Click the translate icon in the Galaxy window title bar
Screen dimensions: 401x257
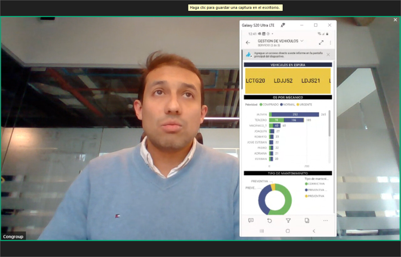click(x=283, y=25)
